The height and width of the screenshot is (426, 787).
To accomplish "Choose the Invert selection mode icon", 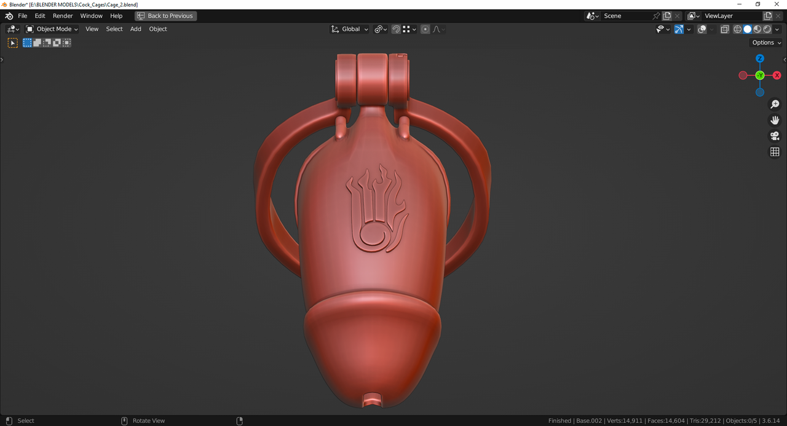I will 57,42.
